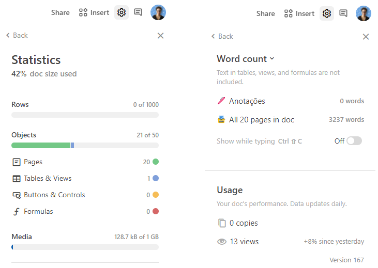
Task: Open the user avatar above the Word count panel
Action: 364,13
